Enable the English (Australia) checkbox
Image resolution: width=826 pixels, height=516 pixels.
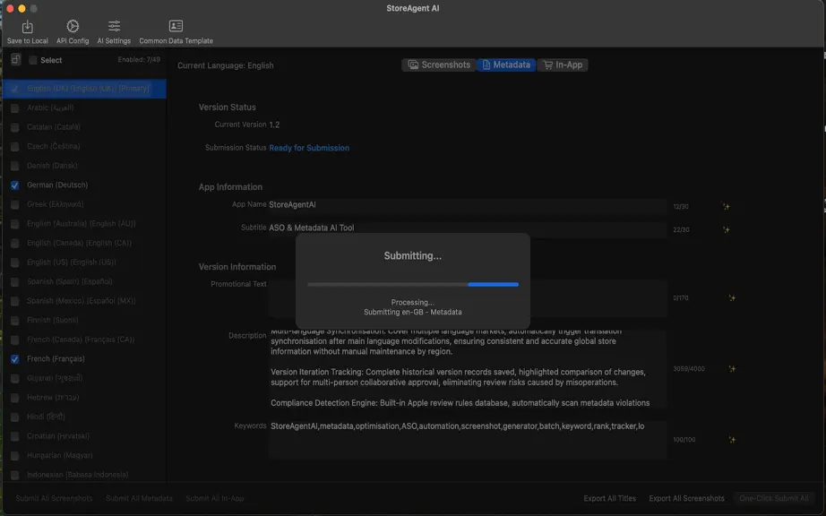(x=14, y=224)
